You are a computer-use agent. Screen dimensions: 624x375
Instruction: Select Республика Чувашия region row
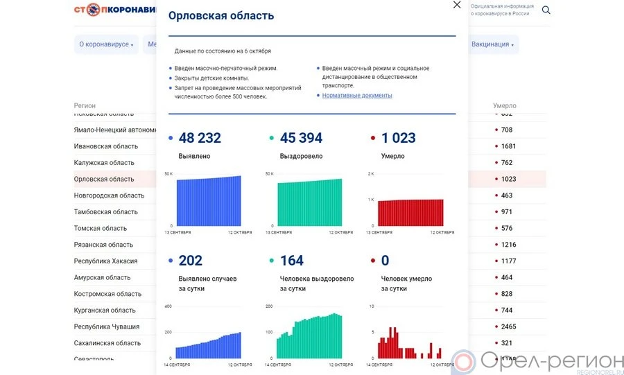(x=107, y=326)
